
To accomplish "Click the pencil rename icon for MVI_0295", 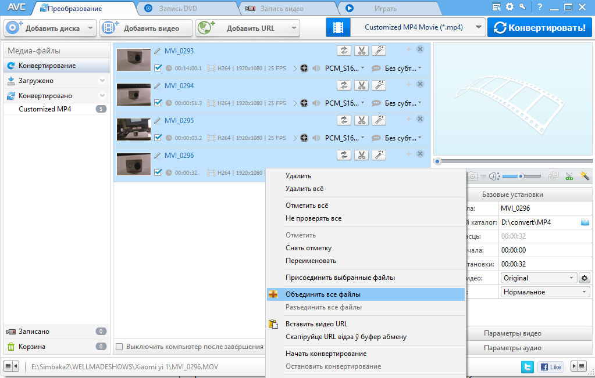I will coord(158,120).
